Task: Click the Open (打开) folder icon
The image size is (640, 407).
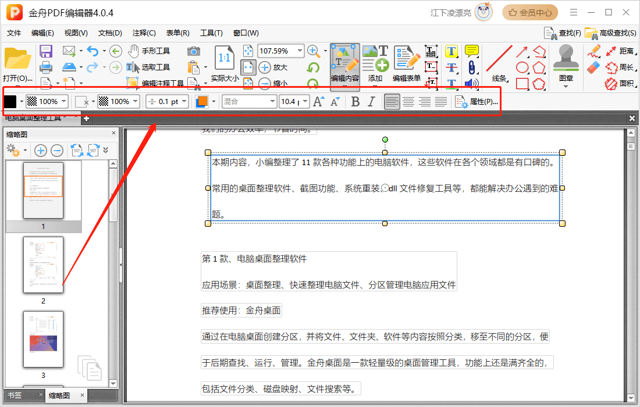Action: click(17, 58)
